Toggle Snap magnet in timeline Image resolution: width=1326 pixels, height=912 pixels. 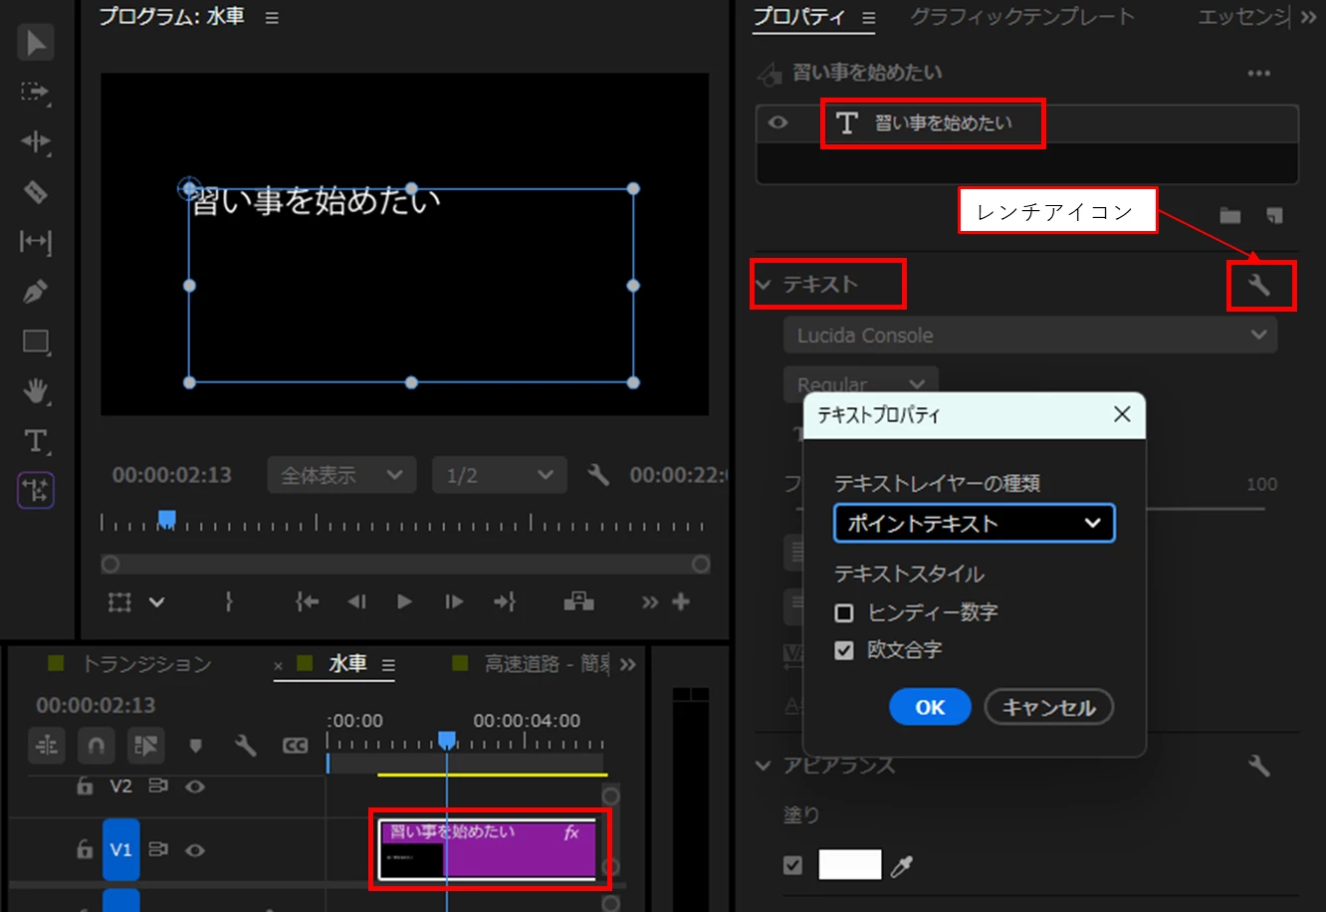point(97,745)
